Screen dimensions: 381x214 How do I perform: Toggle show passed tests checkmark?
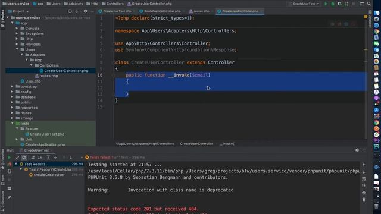click(x=17, y=158)
